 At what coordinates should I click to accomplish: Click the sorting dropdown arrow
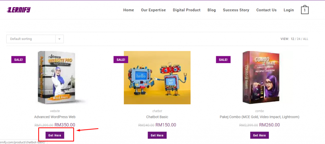pos(59,39)
